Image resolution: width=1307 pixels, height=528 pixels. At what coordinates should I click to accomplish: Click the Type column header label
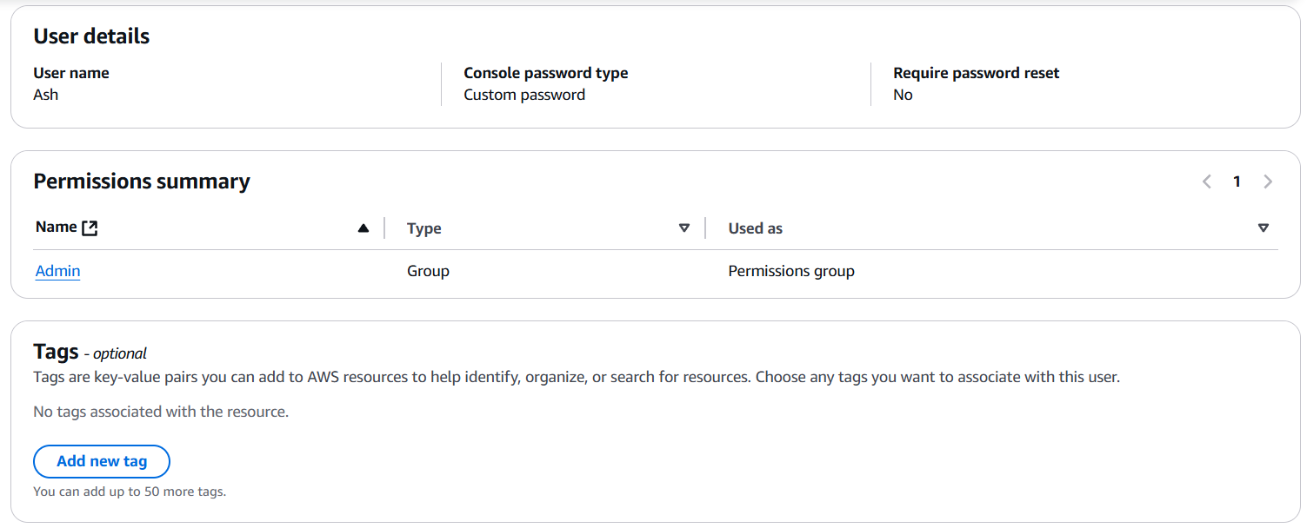[x=424, y=228]
